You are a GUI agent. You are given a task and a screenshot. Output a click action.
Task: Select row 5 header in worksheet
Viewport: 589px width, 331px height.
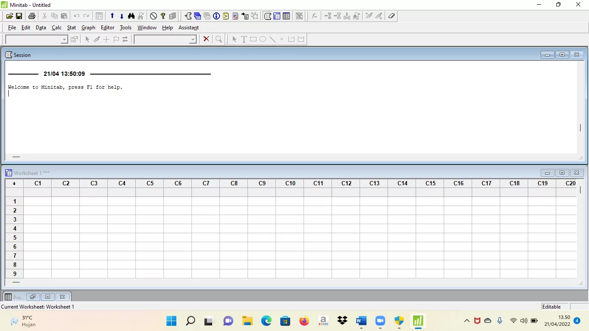15,237
